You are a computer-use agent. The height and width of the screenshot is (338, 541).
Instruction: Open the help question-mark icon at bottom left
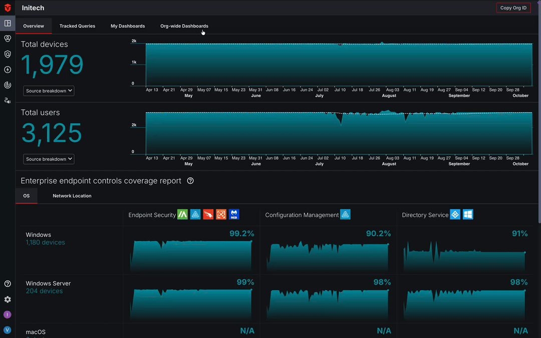(7, 283)
